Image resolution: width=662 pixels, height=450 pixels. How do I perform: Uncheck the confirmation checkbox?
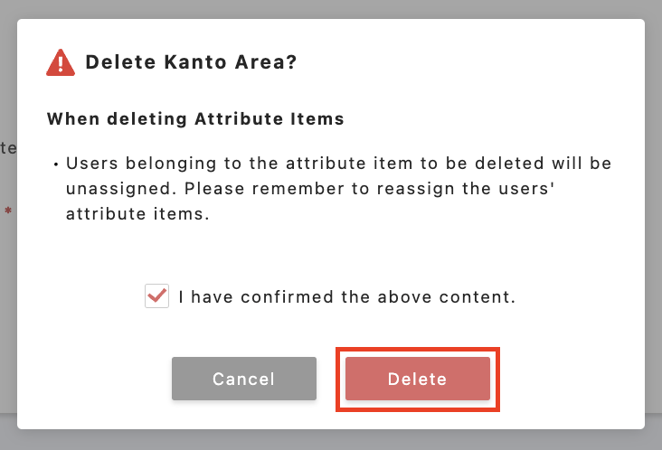(156, 296)
